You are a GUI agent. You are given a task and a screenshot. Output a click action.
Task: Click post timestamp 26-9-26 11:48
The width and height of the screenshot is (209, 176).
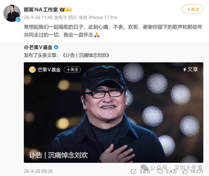point(38,17)
